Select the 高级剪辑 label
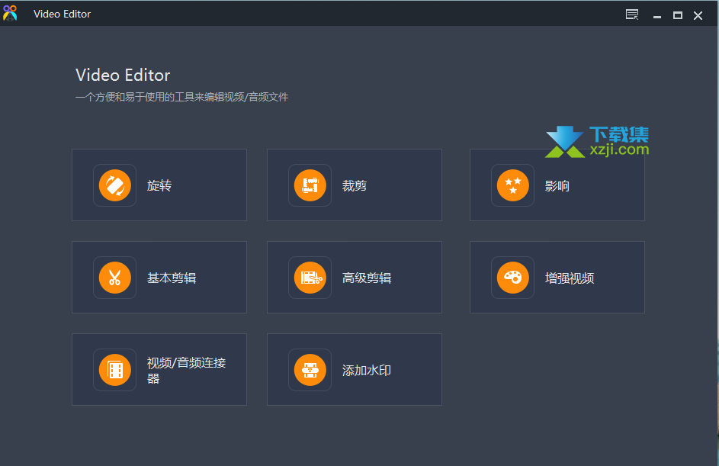The image size is (719, 466). (x=367, y=278)
